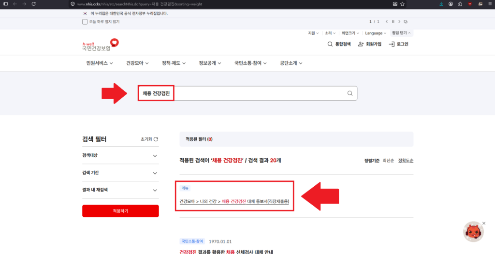495x254 pixels.
Task: Bookmark this page with the star icon
Action: click(x=402, y=4)
